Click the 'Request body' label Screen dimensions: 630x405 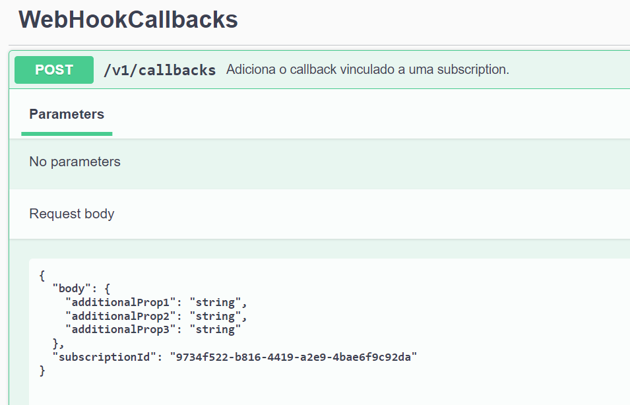[71, 214]
